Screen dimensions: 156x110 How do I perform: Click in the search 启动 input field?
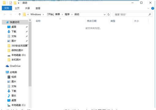coord(131,14)
